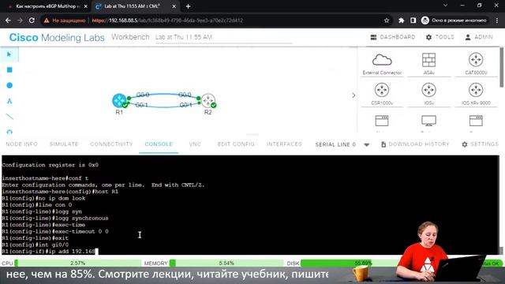Click the Cisco Modeling Labs logo

pos(57,37)
